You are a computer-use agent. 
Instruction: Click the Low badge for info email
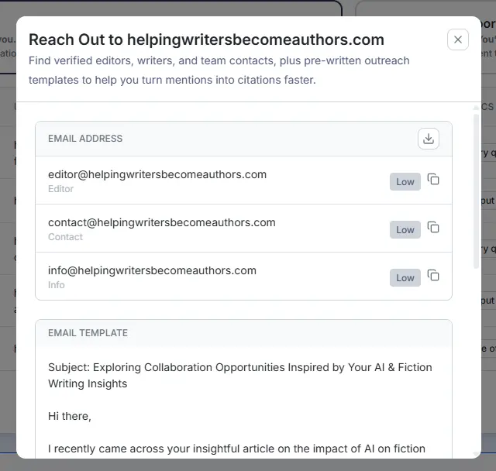coord(405,278)
